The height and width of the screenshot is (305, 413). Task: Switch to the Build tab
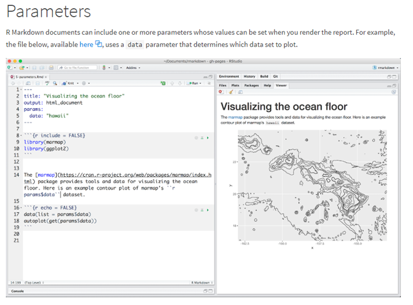(264, 76)
